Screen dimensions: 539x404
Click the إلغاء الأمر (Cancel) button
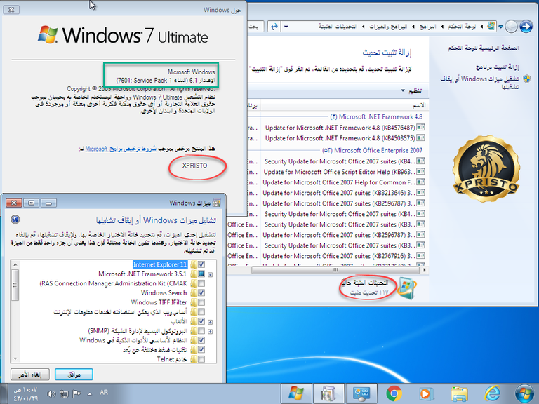coord(30,375)
